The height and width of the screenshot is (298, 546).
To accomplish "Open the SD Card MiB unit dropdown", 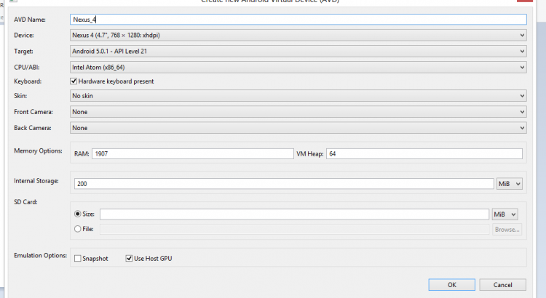I will (505, 214).
